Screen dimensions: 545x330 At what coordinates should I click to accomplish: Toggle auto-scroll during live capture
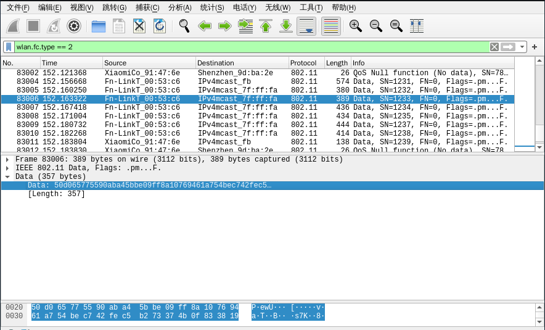(306, 26)
